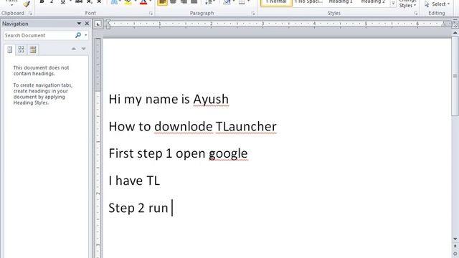Apply Superscript formatting

point(99,2)
